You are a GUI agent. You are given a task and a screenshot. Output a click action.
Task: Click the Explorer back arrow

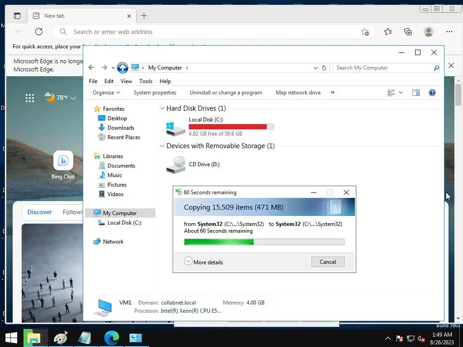pyautogui.click(x=91, y=68)
